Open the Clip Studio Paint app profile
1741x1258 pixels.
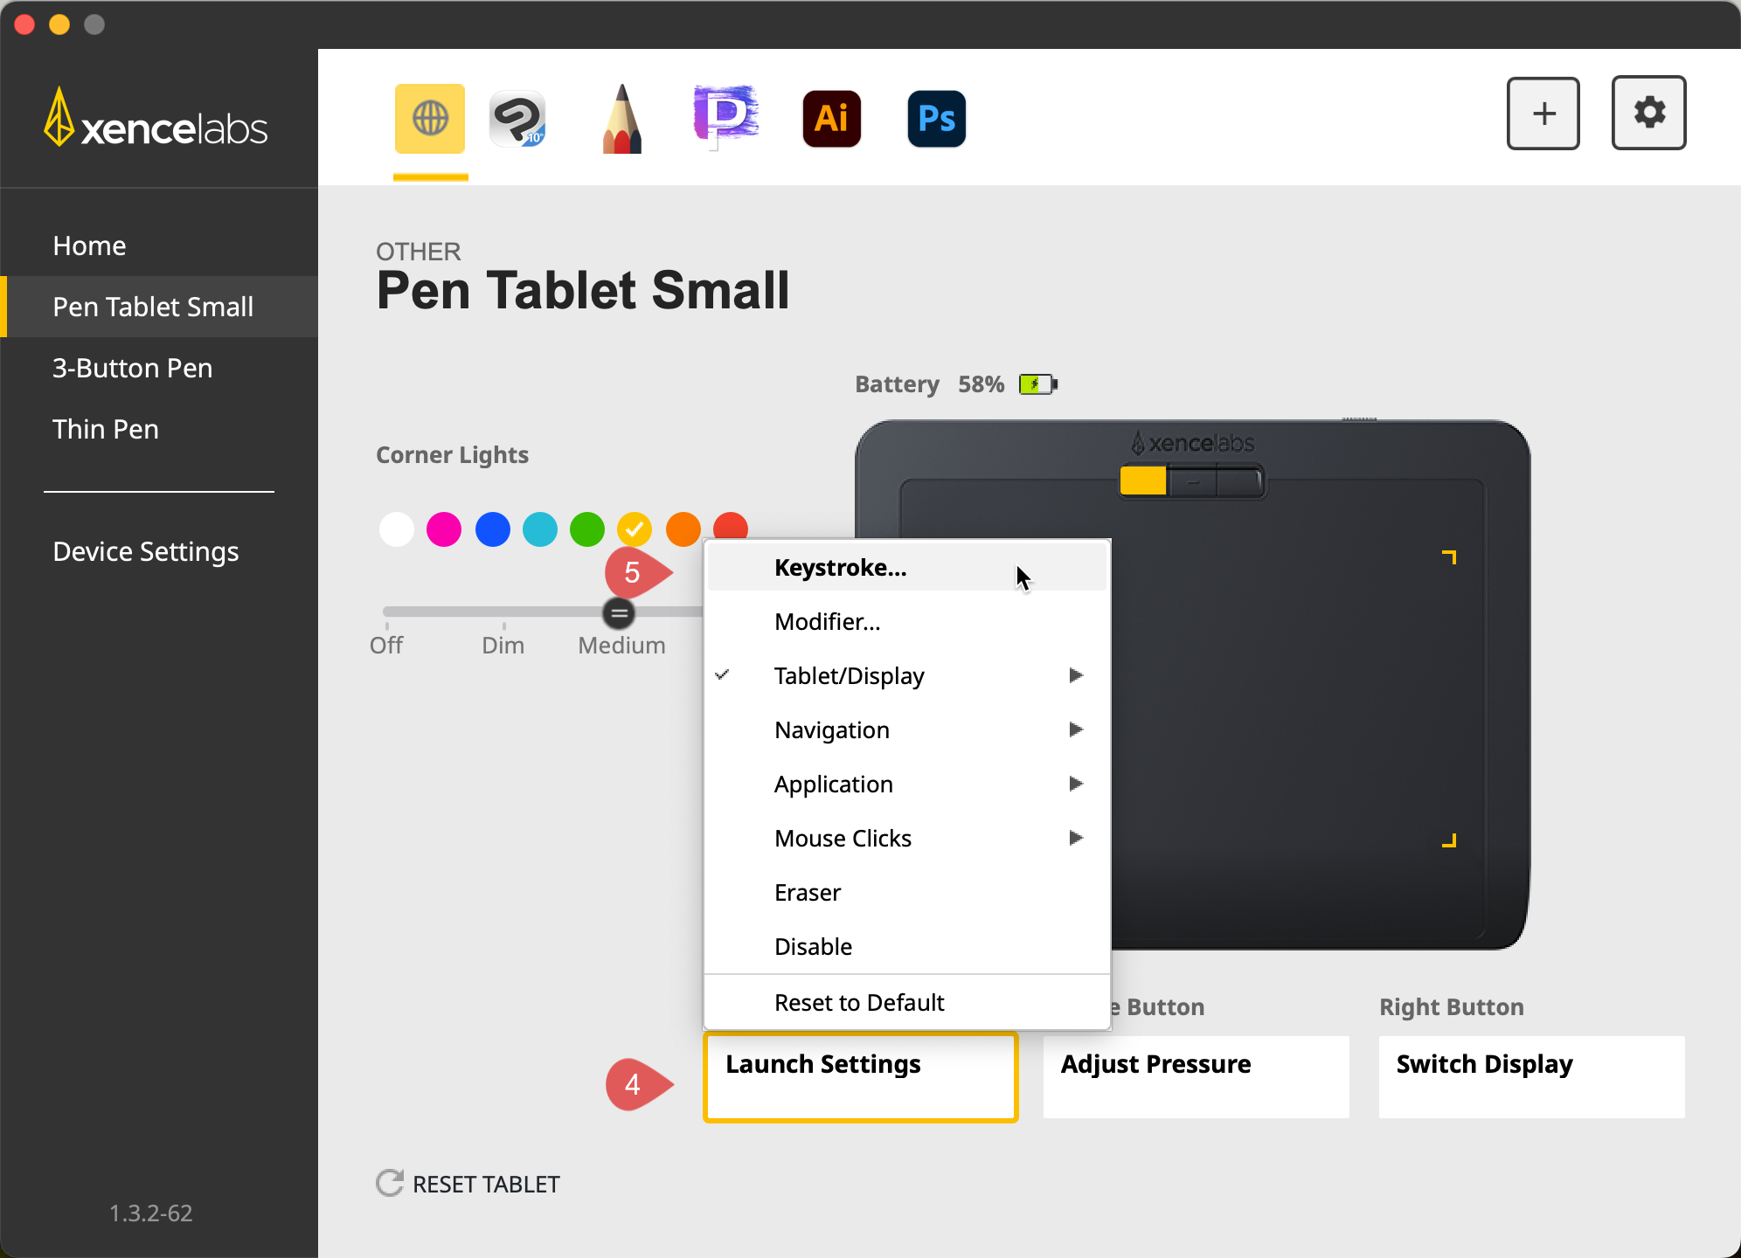pyautogui.click(x=517, y=118)
